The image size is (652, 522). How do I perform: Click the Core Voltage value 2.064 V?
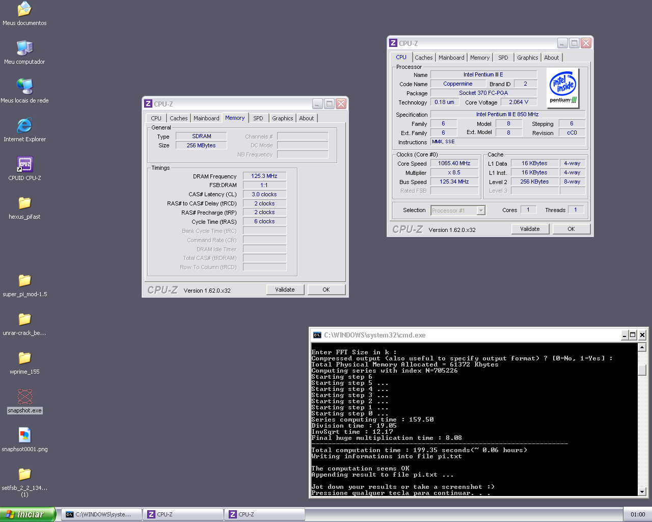point(519,102)
